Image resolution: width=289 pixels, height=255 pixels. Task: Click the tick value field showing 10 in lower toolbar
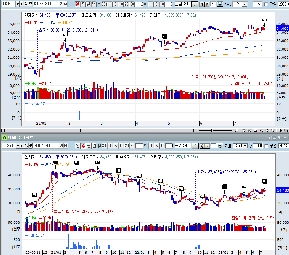coord(169,146)
